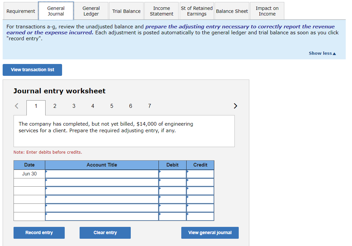The height and width of the screenshot is (246, 352).
Task: Switch to Balance Sheet tab
Action: 232,11
